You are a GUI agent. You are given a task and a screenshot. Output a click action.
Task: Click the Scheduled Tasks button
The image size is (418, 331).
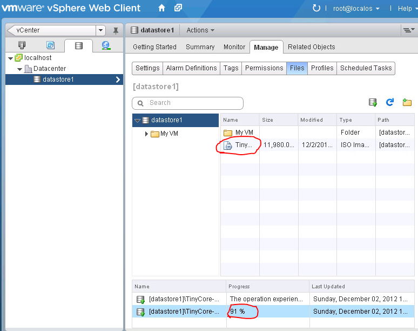366,68
